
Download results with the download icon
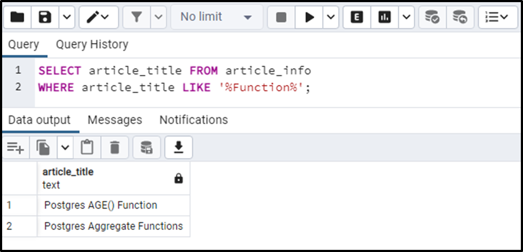click(179, 147)
